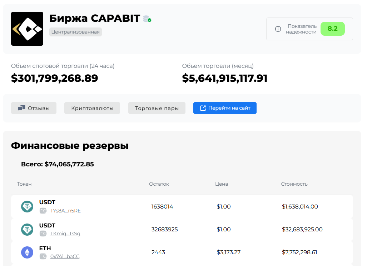
Task: Select the monthly volume $5,641,915,117.91
Action: click(225, 78)
